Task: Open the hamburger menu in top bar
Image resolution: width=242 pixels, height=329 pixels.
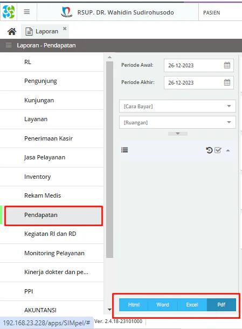Action: (26, 12)
